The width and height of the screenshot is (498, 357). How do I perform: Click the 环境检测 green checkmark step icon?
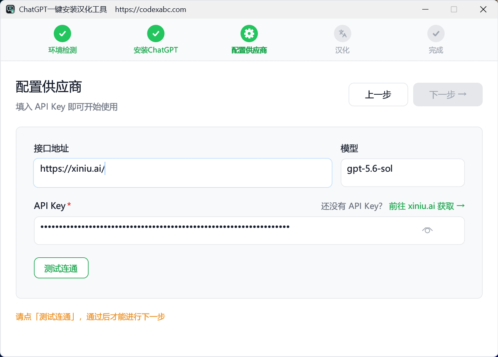click(63, 34)
